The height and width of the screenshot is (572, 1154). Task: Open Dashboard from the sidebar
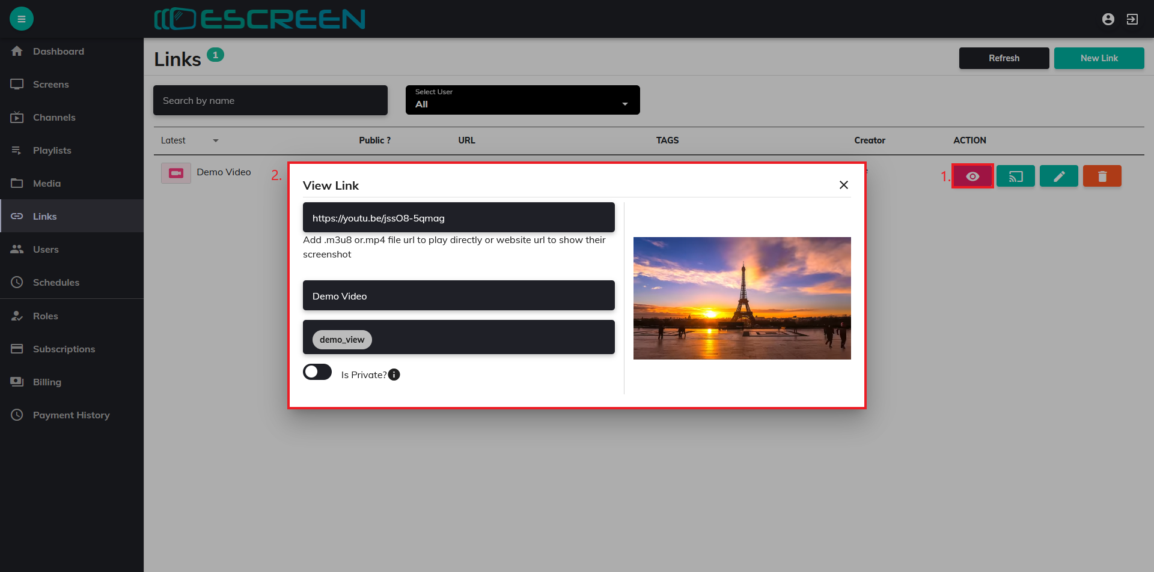pos(58,52)
